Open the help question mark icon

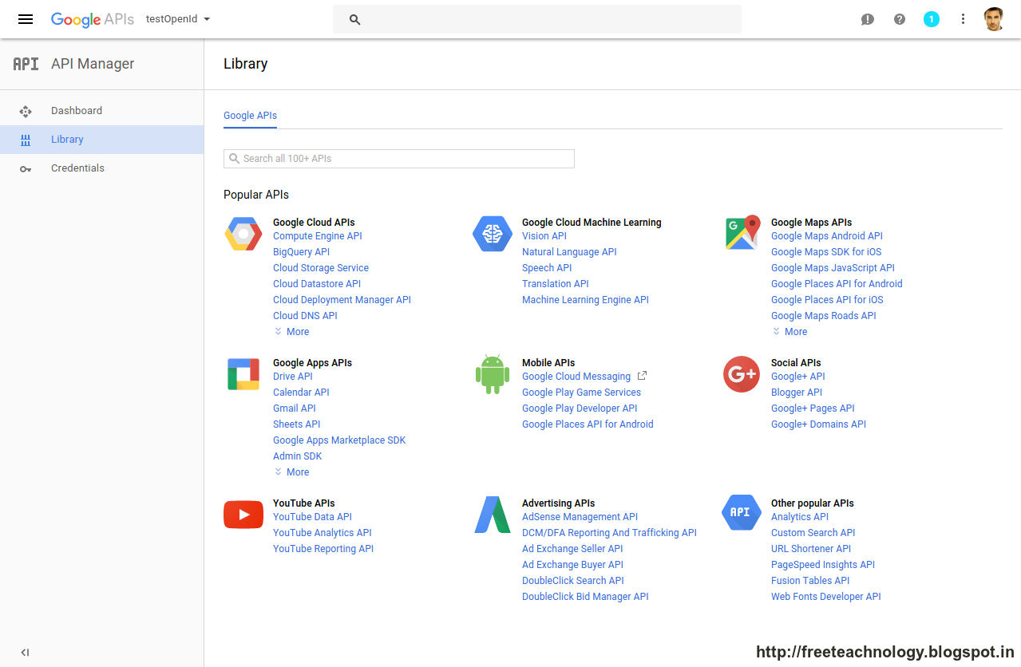tap(900, 19)
